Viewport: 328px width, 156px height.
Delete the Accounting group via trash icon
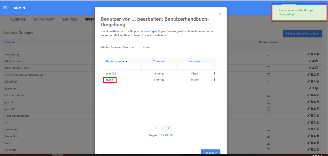[311, 54]
